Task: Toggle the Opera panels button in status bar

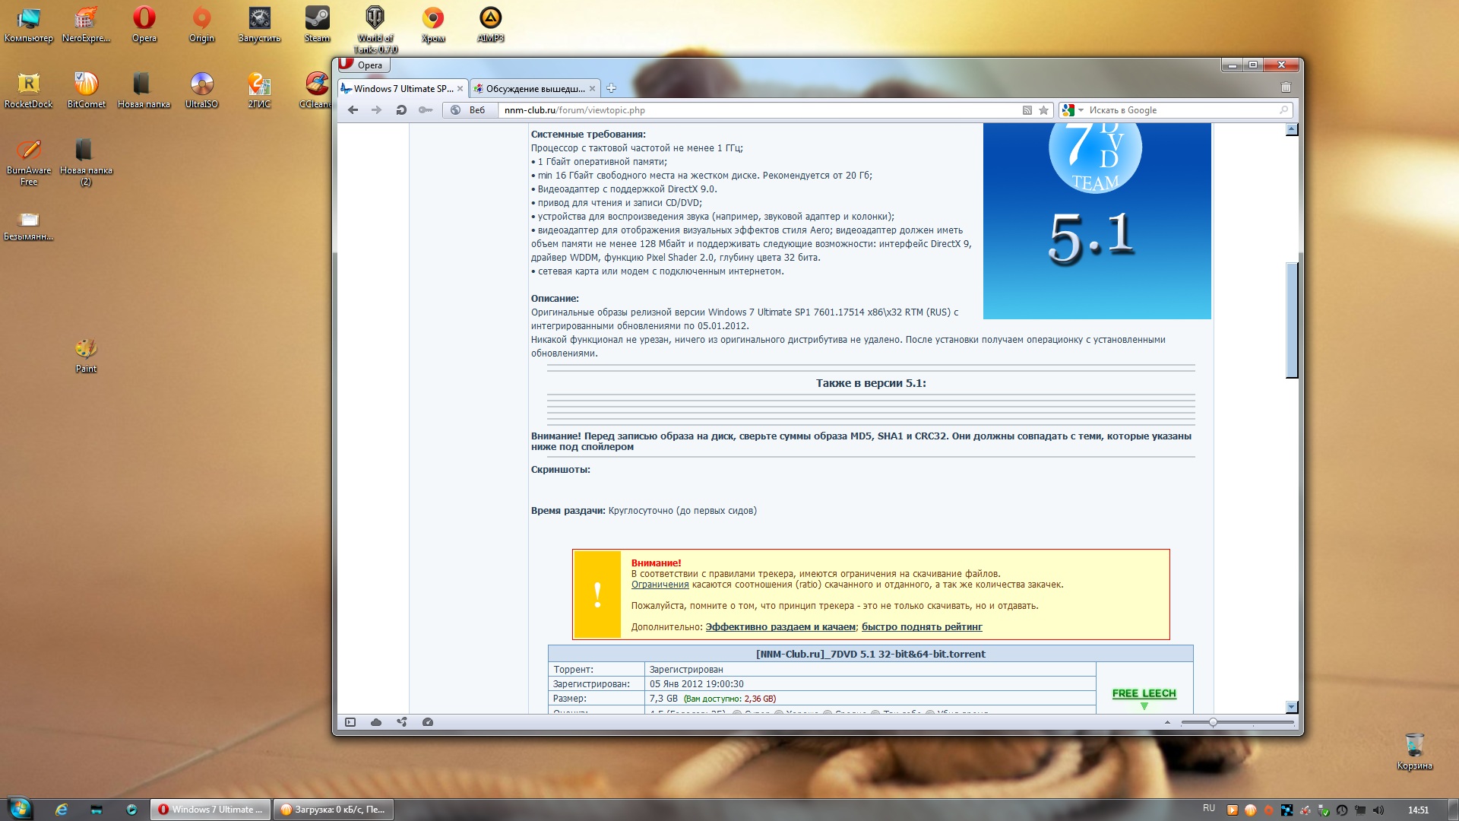Action: click(x=350, y=722)
